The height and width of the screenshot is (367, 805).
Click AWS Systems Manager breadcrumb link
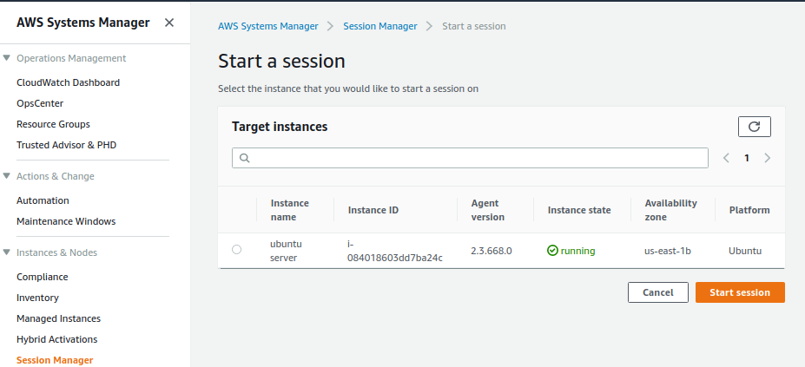267,26
